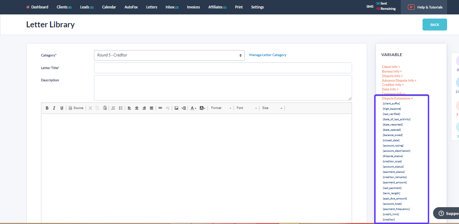Open the Format dropdown in the toolbar

tap(221, 108)
